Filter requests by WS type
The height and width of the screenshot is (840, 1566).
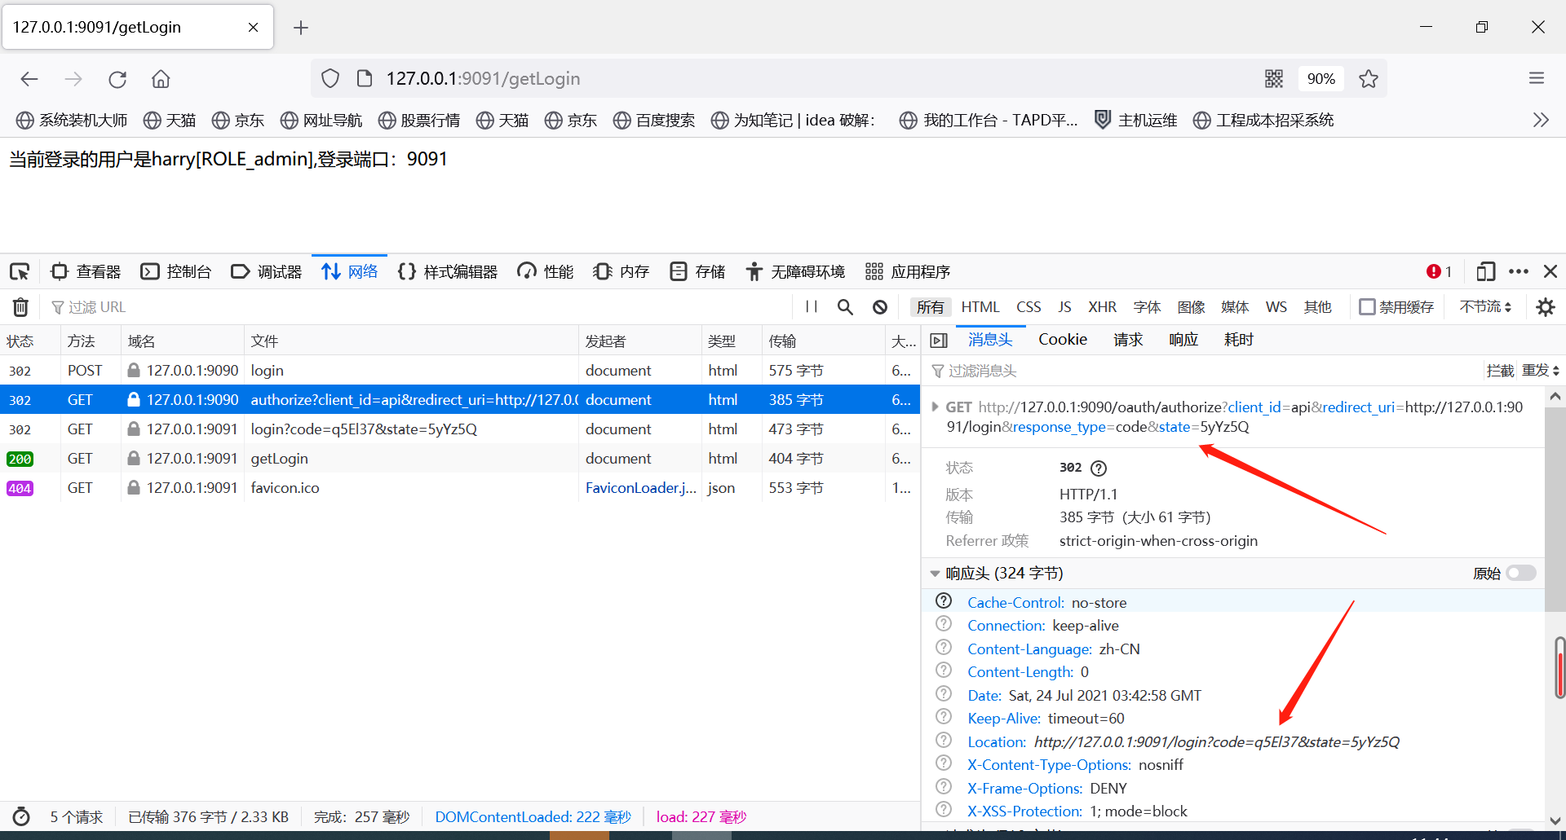coord(1276,307)
